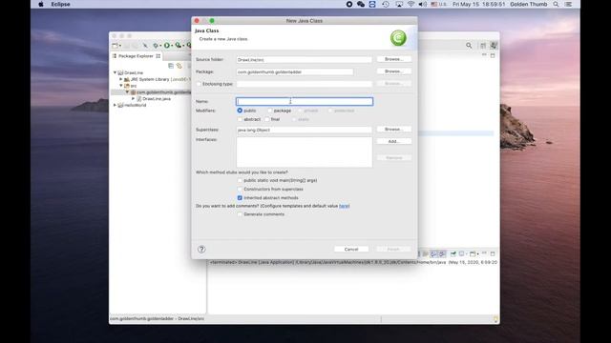Collapse the DrawLine project node
This screenshot has width=611, height=343.
point(115,72)
